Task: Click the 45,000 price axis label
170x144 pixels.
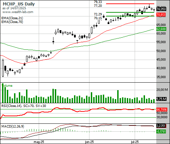Action: 161,59
